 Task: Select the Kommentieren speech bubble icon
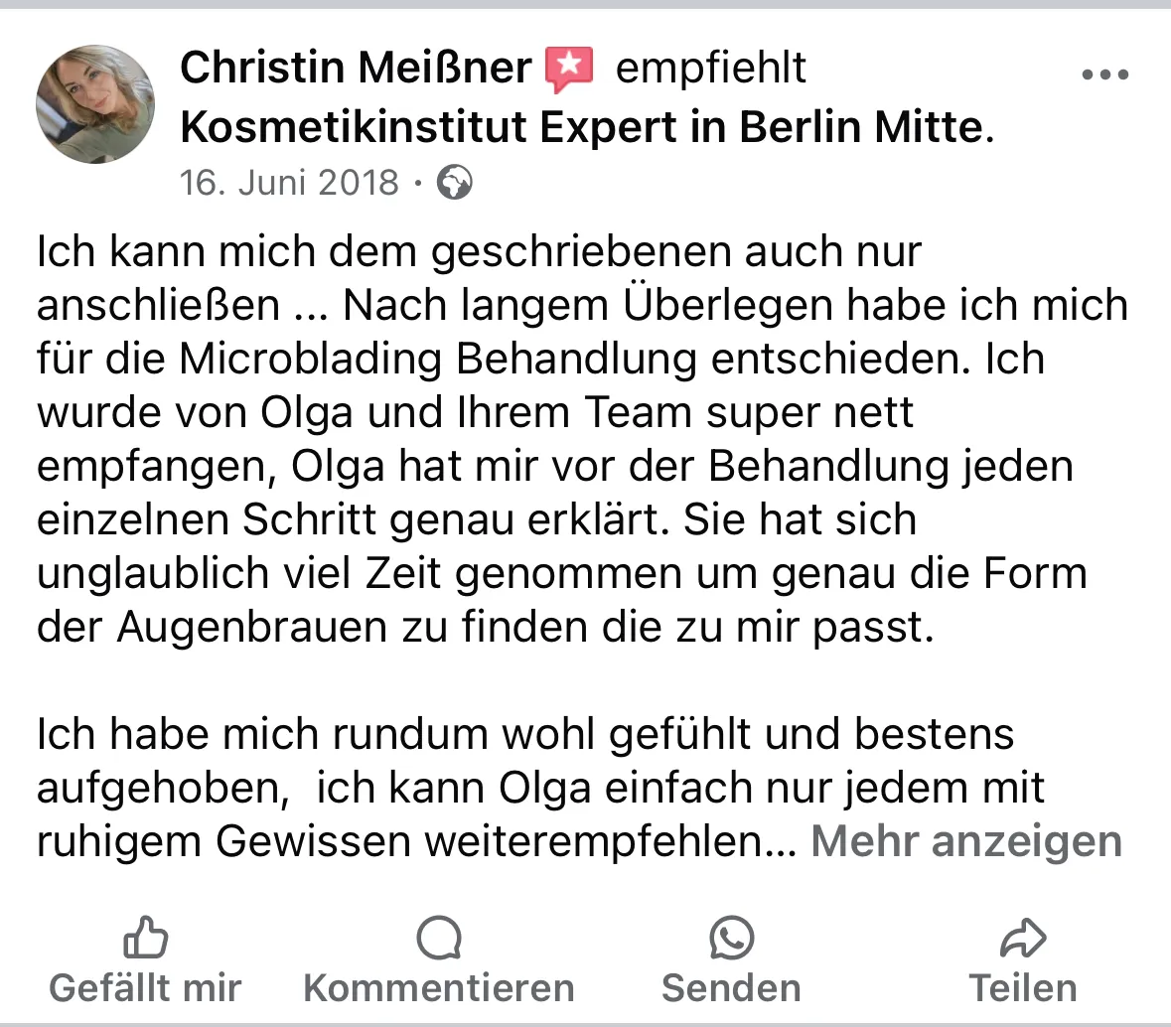pos(437,935)
